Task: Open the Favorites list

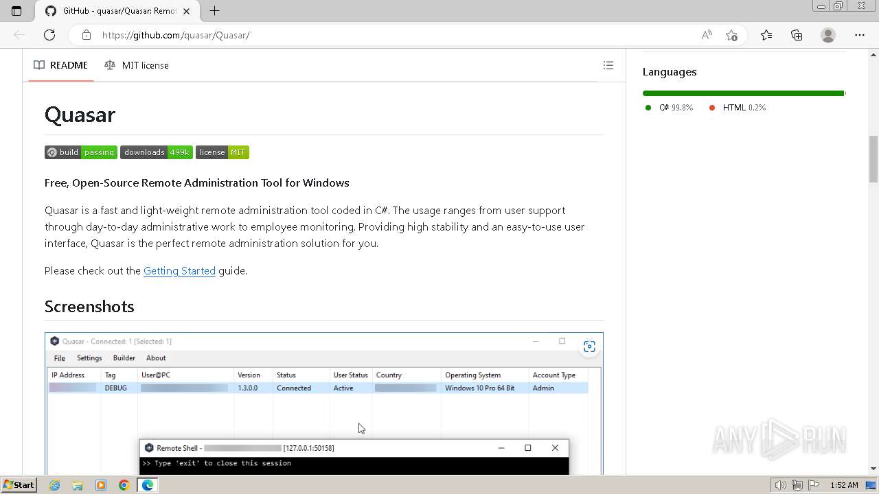Action: tap(766, 35)
